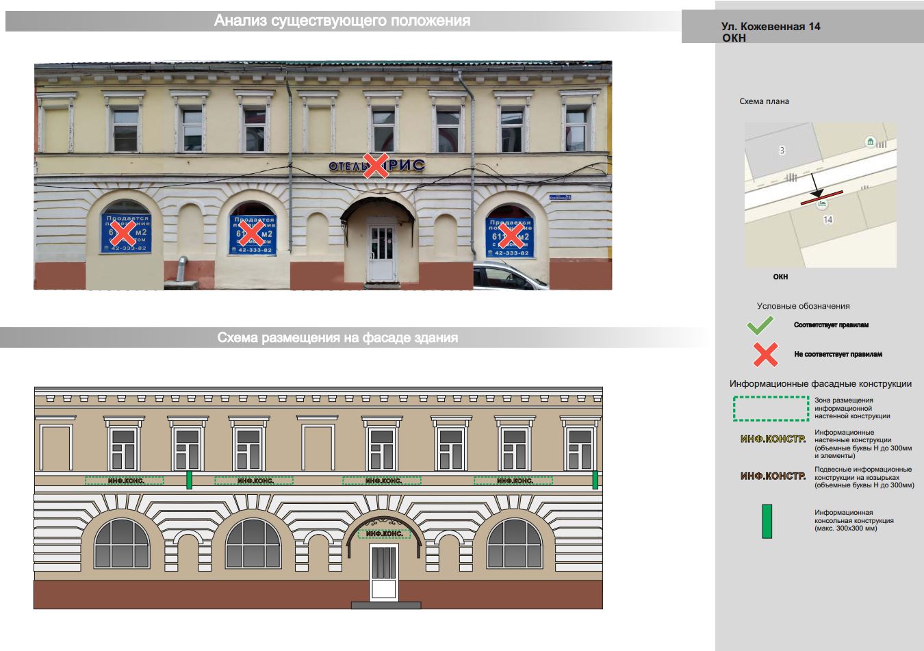Image resolution: width=924 pixels, height=651 pixels.
Task: Click the parked car in the photo
Action: click(x=510, y=276)
